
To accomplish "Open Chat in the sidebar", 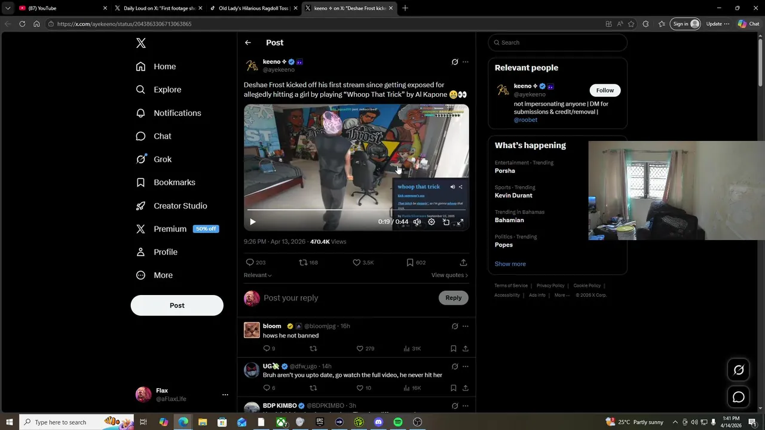I will pos(154,136).
